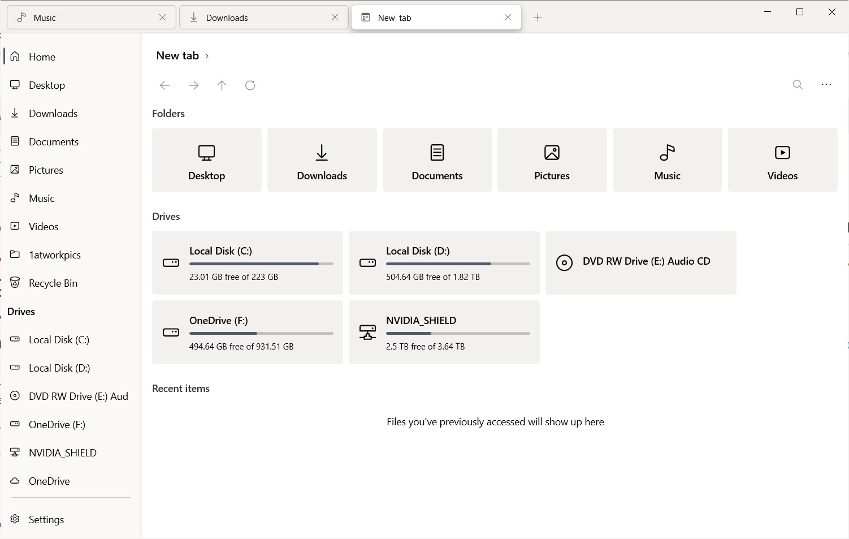Open Settings in the sidebar
849x539 pixels.
coord(46,519)
